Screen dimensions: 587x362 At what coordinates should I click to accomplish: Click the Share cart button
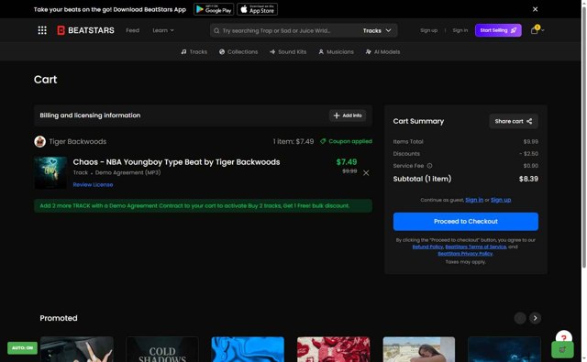(514, 121)
